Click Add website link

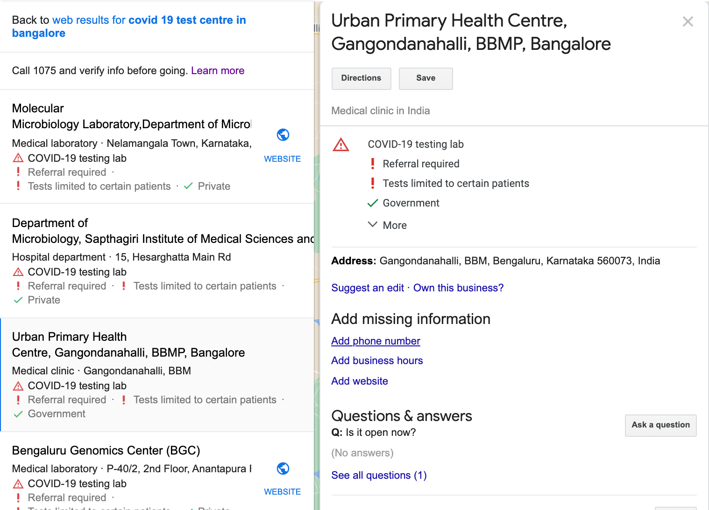pos(360,381)
